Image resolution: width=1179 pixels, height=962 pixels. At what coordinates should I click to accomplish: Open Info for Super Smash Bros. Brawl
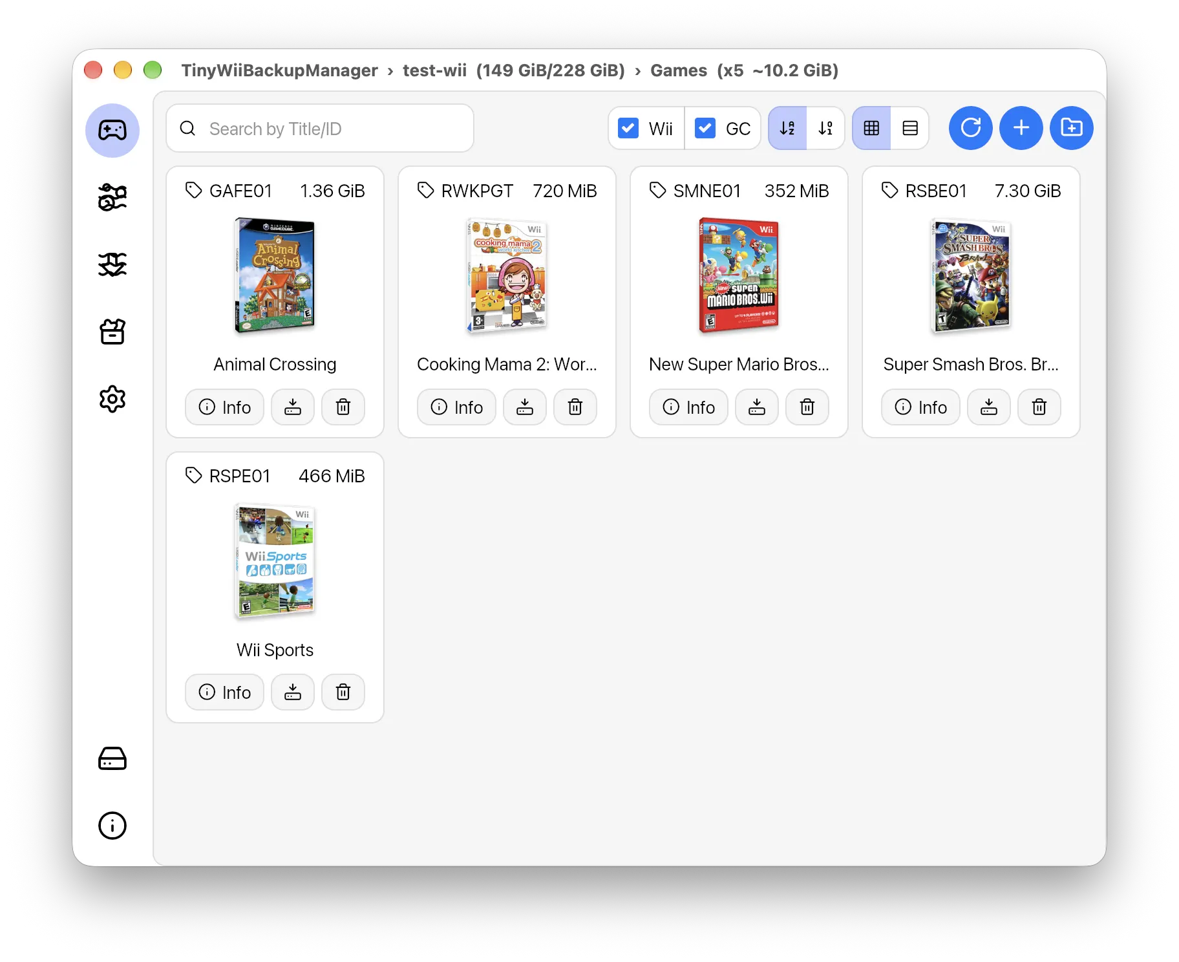coord(920,407)
